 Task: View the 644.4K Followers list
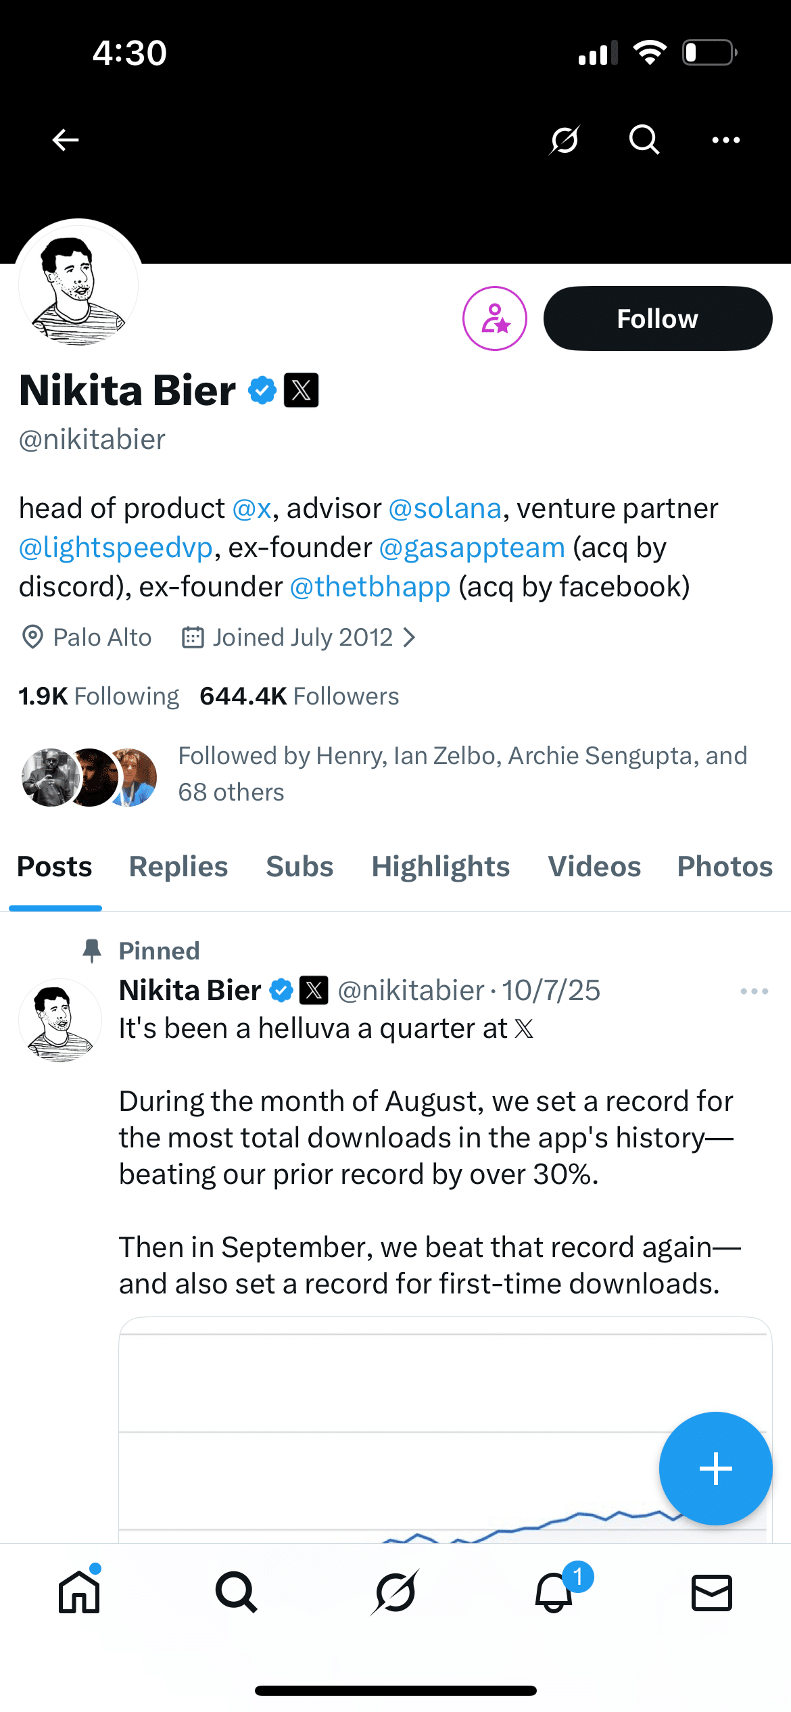pos(299,696)
